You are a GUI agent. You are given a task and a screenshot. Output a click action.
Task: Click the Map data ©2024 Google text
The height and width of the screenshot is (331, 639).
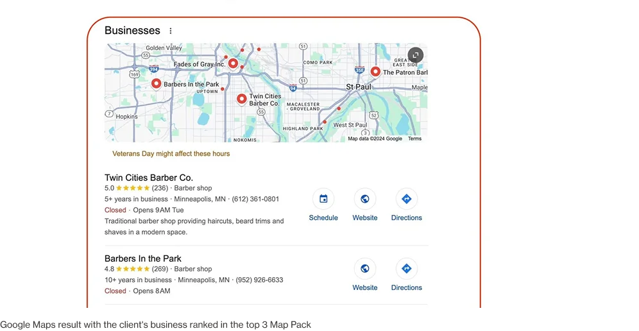pyautogui.click(x=375, y=139)
